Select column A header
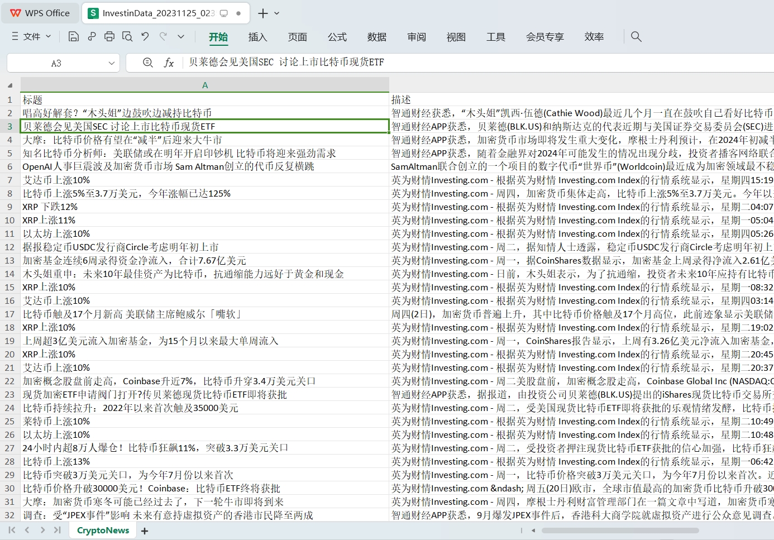774x540 pixels. [204, 85]
